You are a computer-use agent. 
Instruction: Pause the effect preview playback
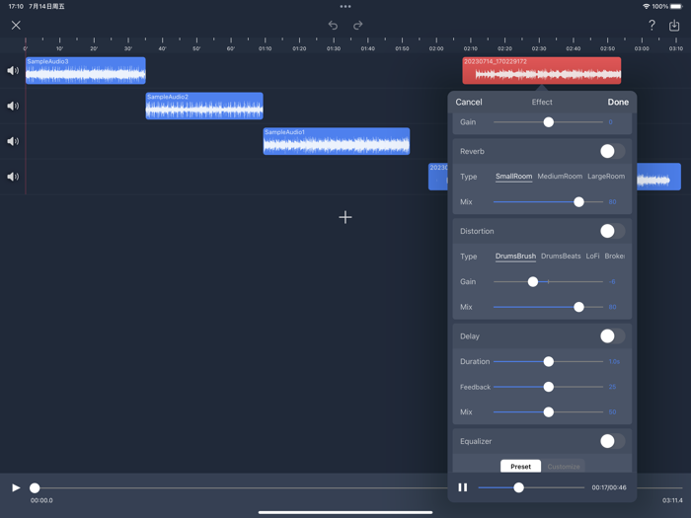click(462, 487)
